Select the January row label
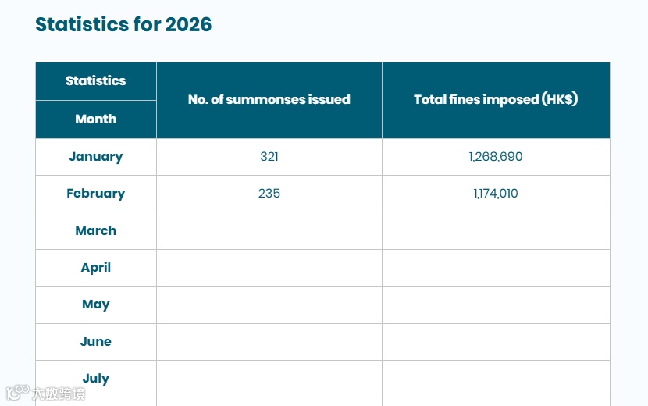Viewport: 648px width, 406px height. point(96,157)
